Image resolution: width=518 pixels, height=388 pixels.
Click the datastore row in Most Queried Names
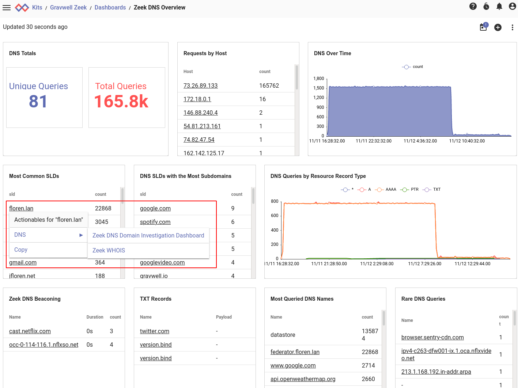click(x=323, y=335)
